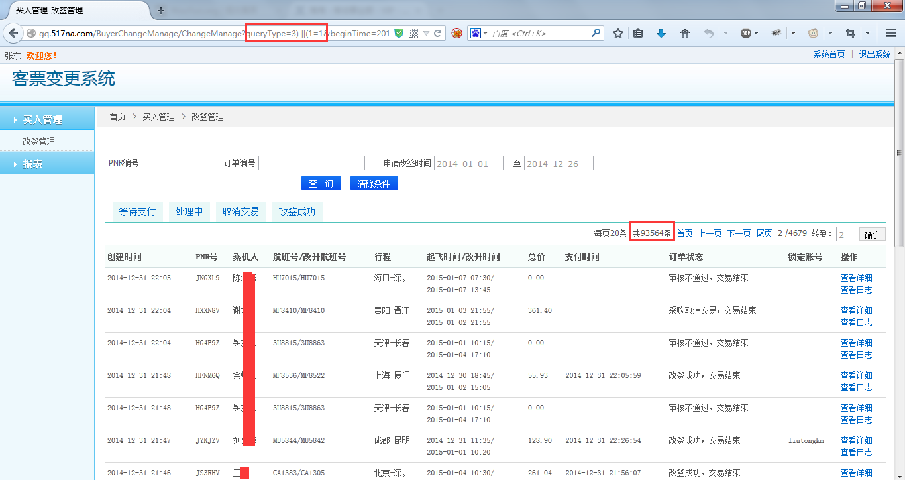The height and width of the screenshot is (480, 905).
Task: Click the Adblock Plus ABP icon
Action: pyautogui.click(x=746, y=33)
